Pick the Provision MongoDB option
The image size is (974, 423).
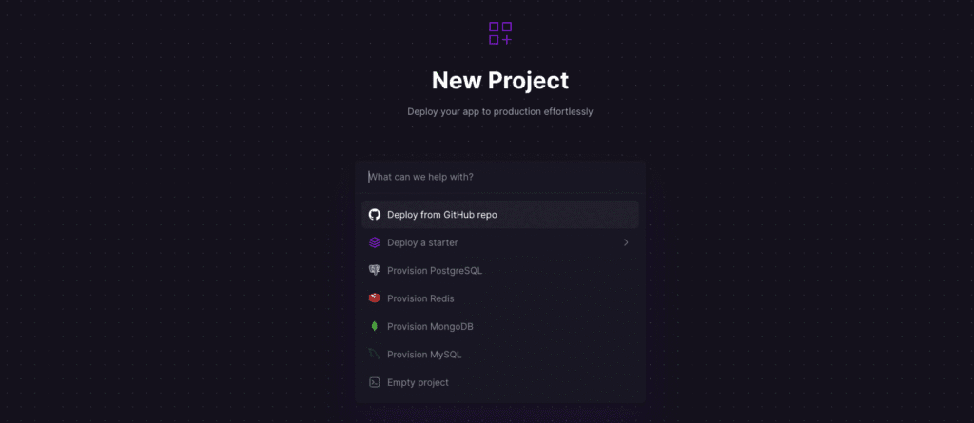pyautogui.click(x=430, y=326)
